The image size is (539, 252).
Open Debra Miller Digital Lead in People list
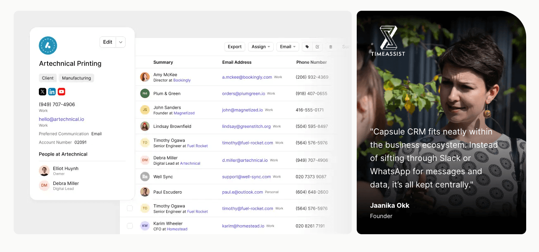66,183
